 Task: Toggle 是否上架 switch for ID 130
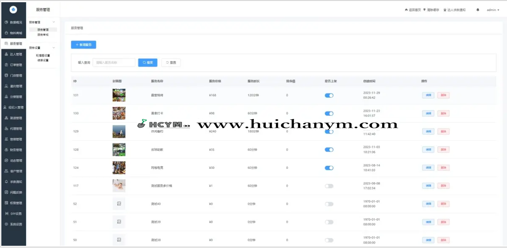329,113
